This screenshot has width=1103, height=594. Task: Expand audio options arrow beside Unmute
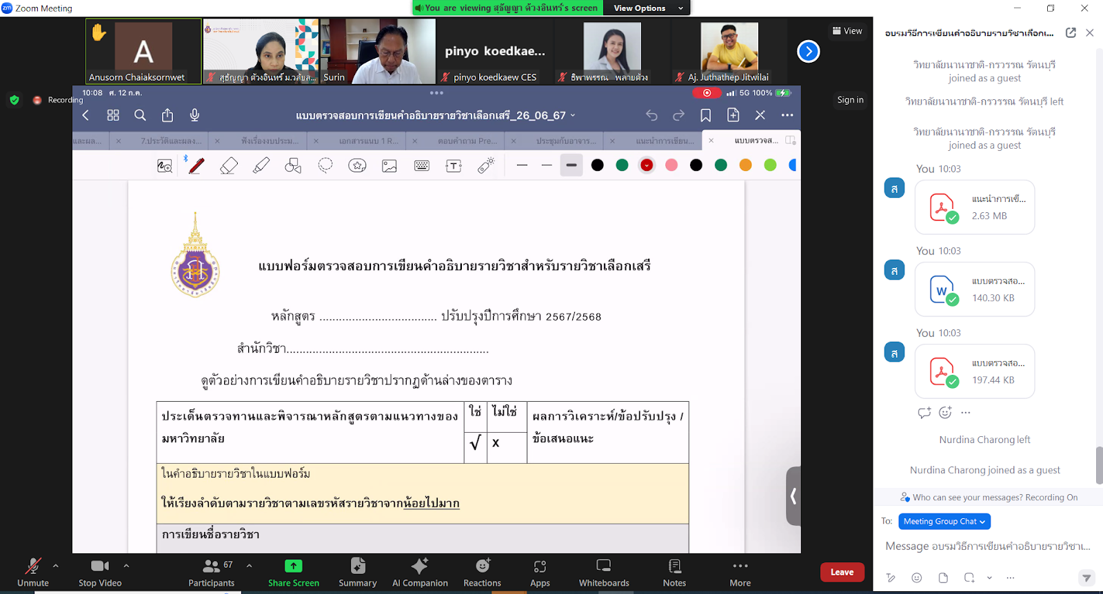coord(56,566)
